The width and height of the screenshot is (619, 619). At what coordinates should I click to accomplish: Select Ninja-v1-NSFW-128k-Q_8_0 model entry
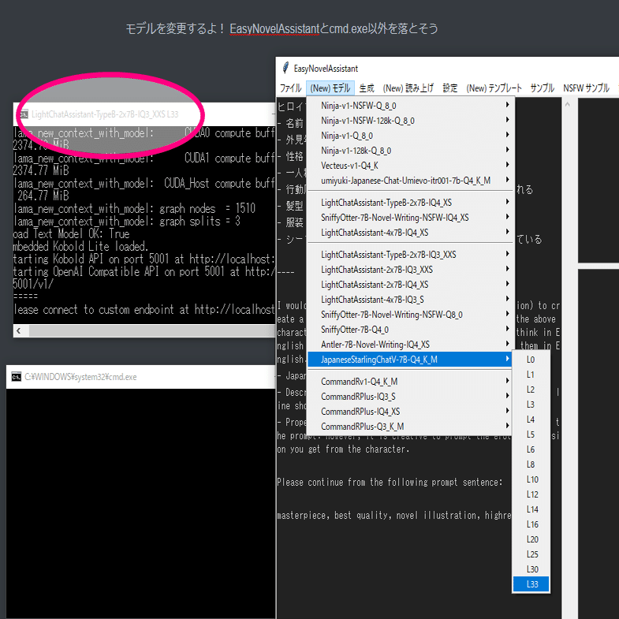click(x=411, y=121)
